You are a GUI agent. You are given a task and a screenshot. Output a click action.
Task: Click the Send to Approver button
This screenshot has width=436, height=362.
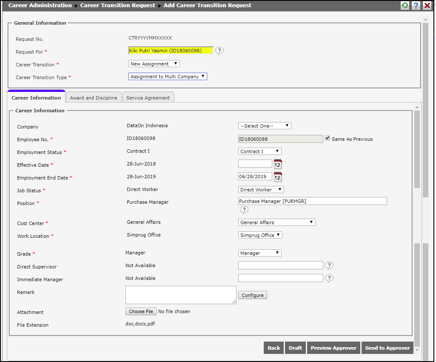(387, 348)
